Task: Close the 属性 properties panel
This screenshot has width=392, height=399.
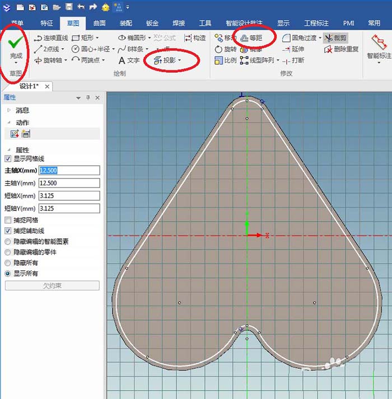Action: coord(97,97)
